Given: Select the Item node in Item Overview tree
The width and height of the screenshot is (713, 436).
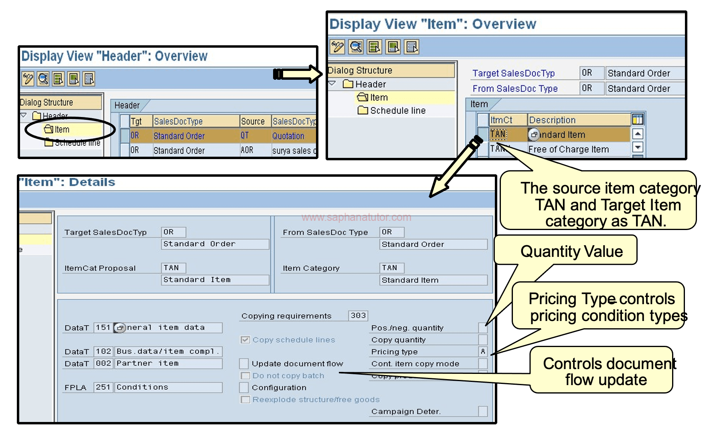Looking at the screenshot, I should coord(373,97).
